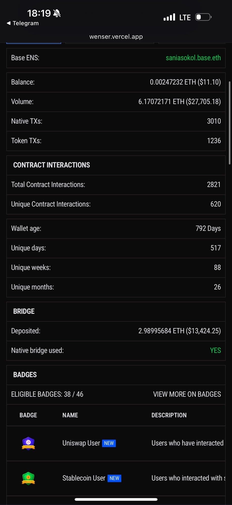
Task: Click the Uniswap User badge shield icon
Action: pos(28,443)
